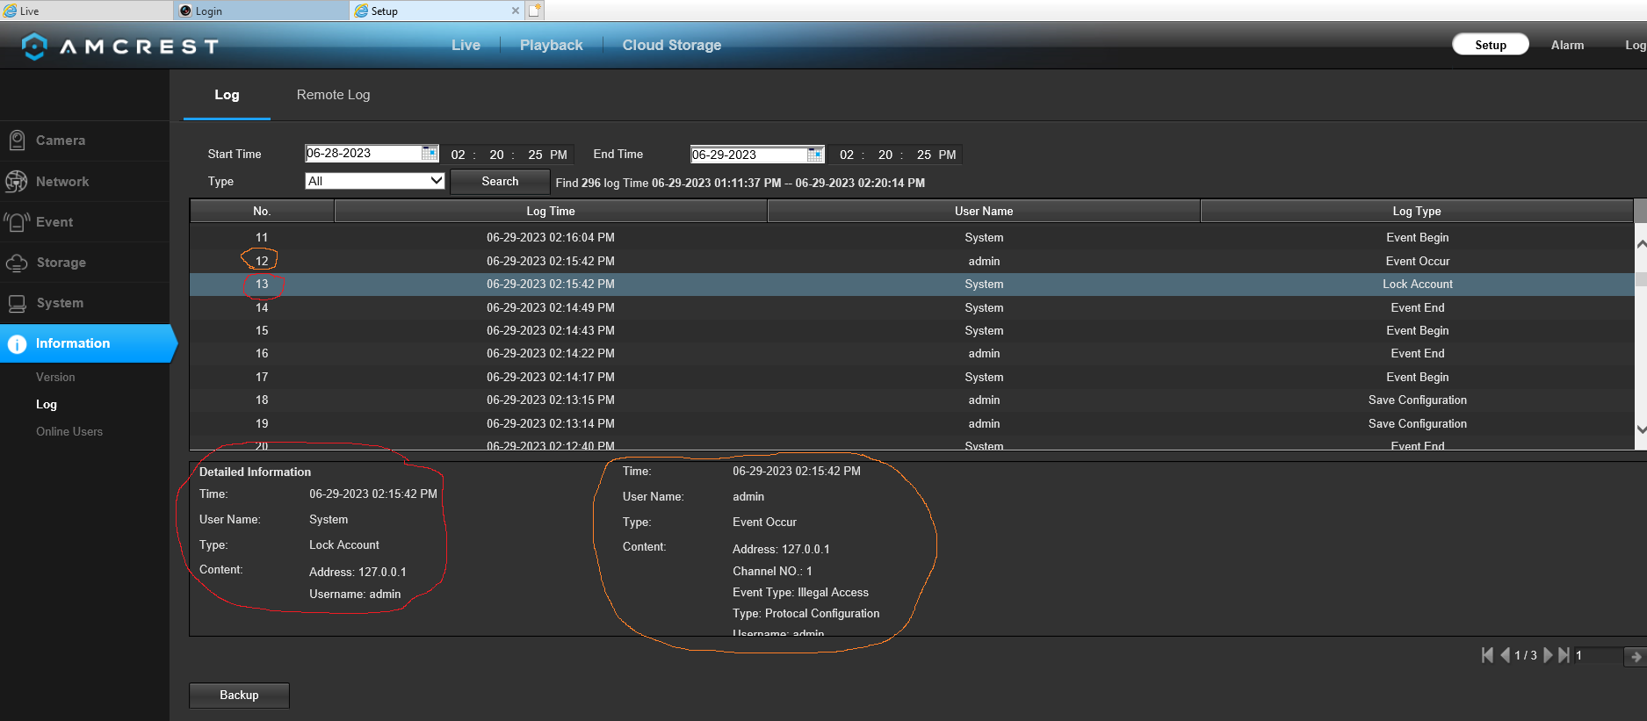The width and height of the screenshot is (1647, 721).
Task: Click the page number input field
Action: pyautogui.click(x=1598, y=655)
